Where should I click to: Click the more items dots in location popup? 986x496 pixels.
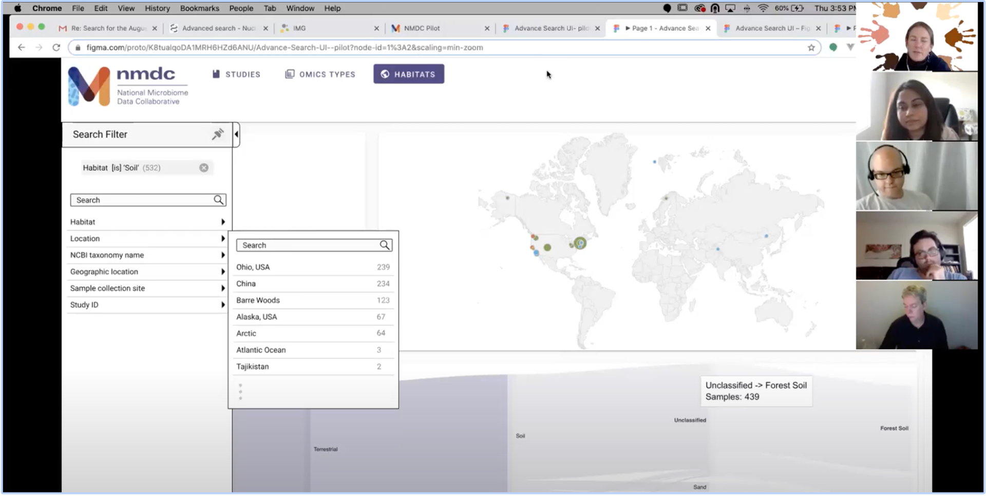(x=240, y=392)
